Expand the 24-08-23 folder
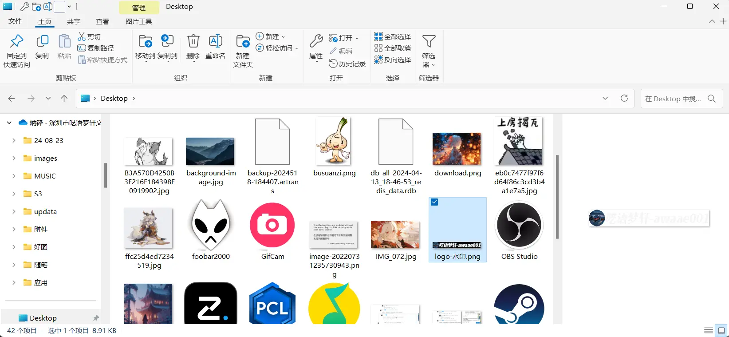Screen dimensions: 729x337 pos(14,140)
